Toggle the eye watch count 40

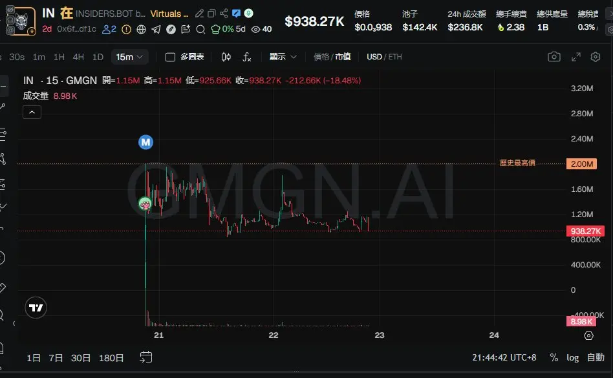(261, 29)
